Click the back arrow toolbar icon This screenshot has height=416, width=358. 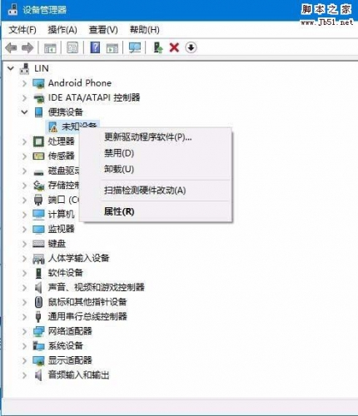(11, 47)
